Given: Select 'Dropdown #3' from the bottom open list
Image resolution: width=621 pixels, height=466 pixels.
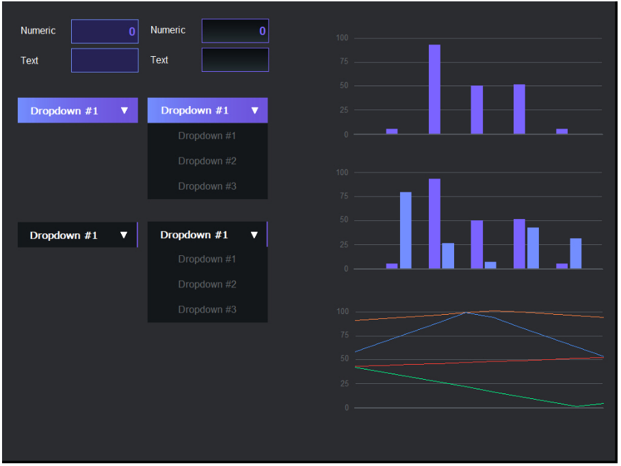Looking at the screenshot, I should 207,309.
